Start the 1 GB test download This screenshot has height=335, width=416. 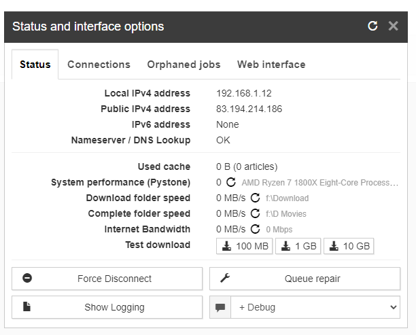(x=298, y=246)
